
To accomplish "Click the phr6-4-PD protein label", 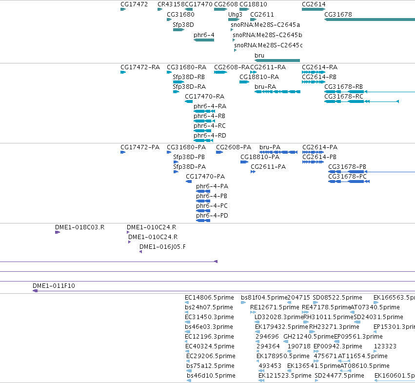I will click(212, 216).
